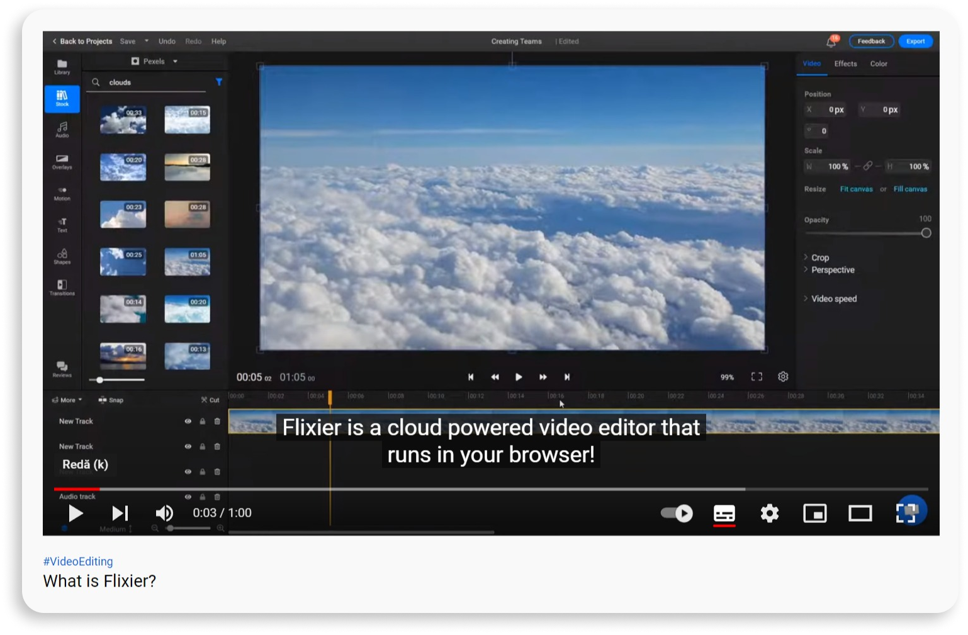Click the stock search filter icon
The height and width of the screenshot is (635, 968).
click(219, 82)
